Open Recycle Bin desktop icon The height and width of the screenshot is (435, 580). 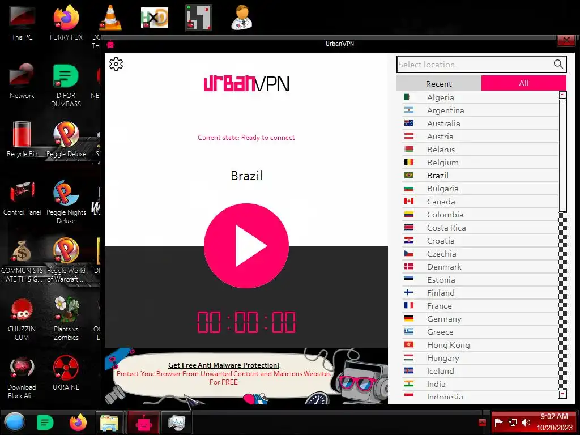(x=22, y=140)
